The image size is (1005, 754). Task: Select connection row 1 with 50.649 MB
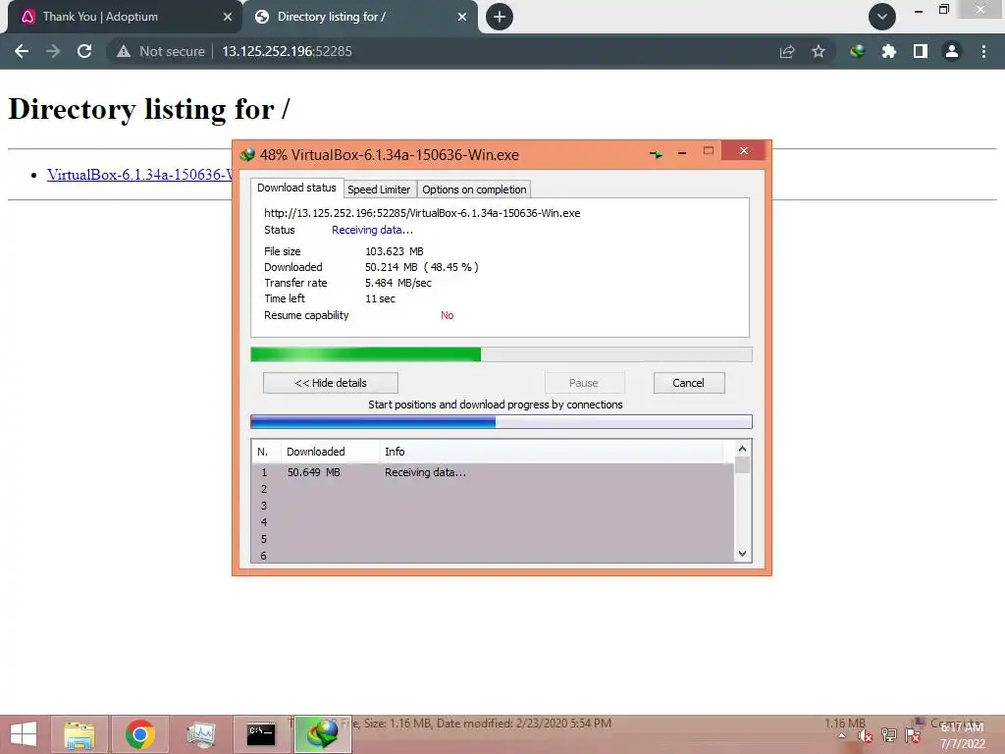tap(493, 472)
